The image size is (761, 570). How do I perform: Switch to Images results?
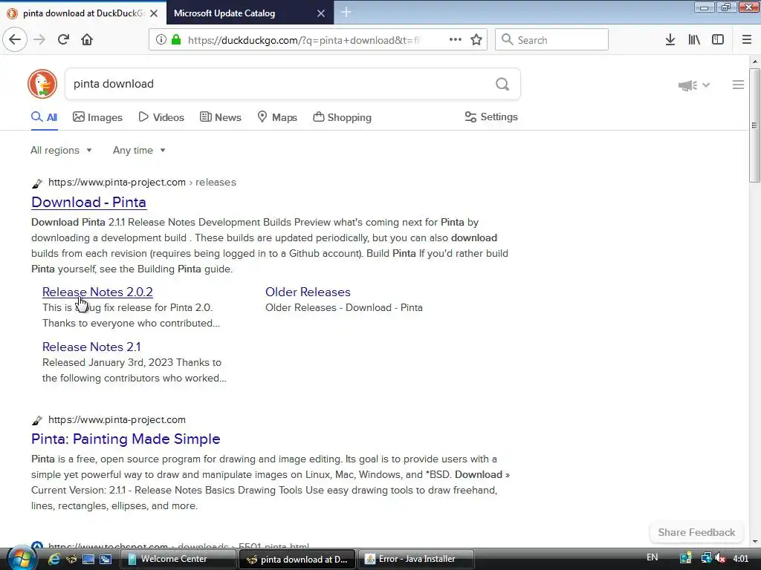[x=97, y=117]
